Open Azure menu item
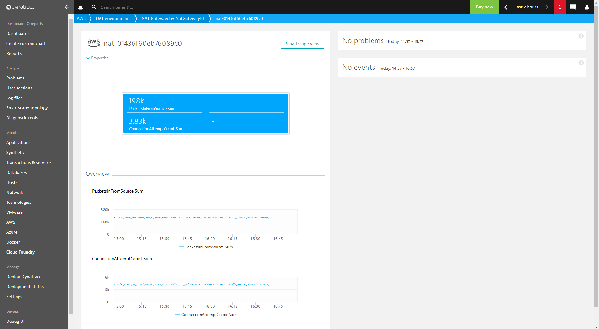 [12, 232]
